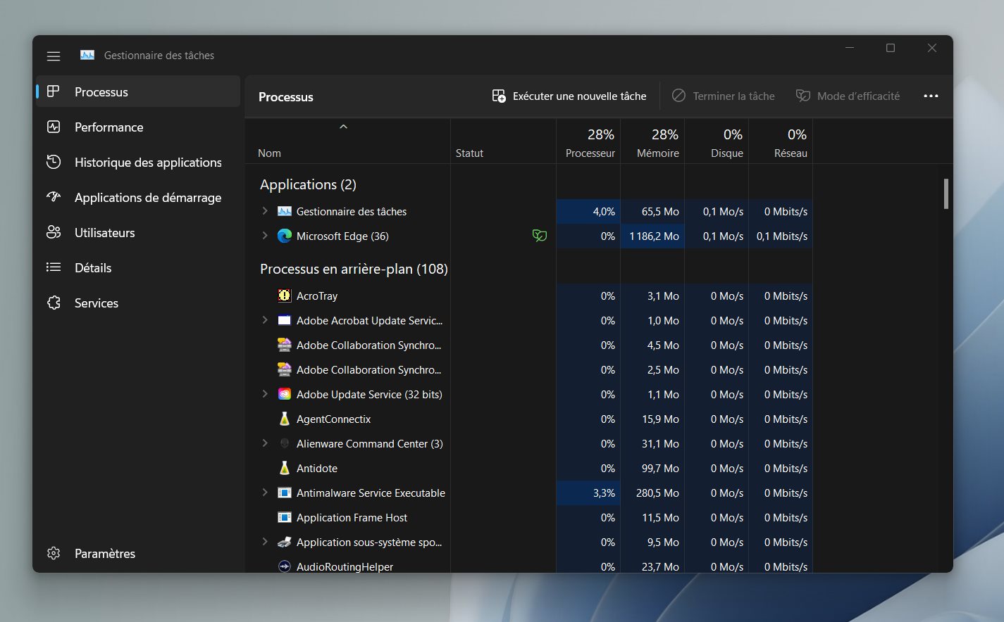
Task: Expand Alienware Command Center (3) group
Action: pyautogui.click(x=265, y=443)
